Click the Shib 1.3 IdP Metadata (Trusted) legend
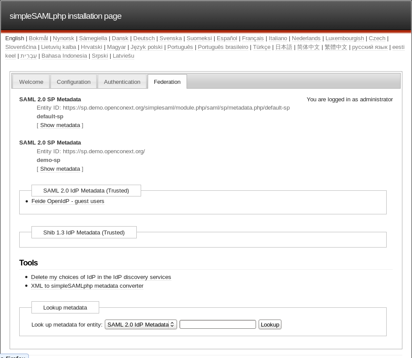The width and height of the screenshot is (412, 358). point(84,232)
